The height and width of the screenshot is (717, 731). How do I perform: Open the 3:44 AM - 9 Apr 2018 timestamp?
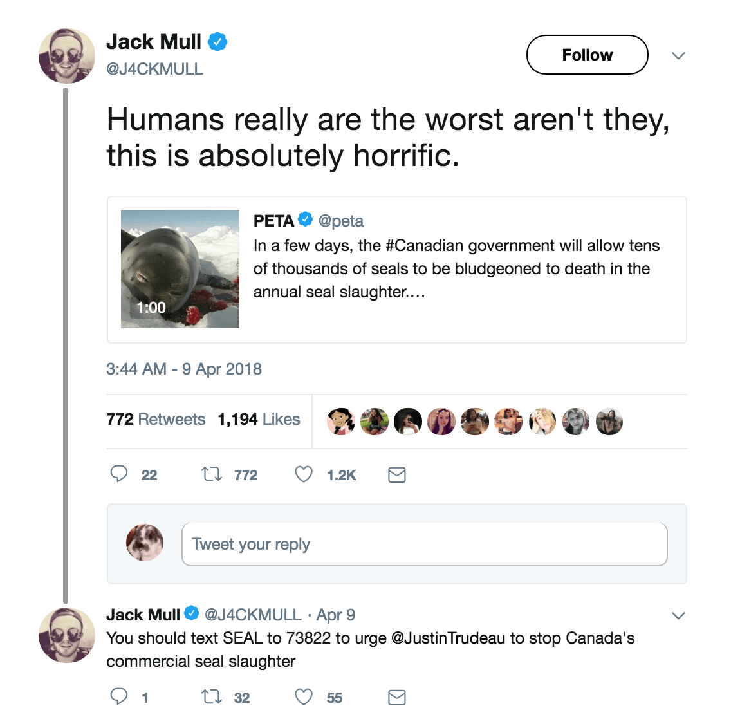tap(183, 369)
